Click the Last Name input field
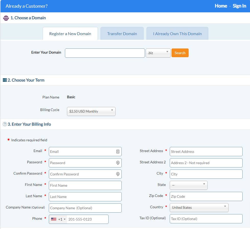The image size is (250, 229). (x=85, y=197)
